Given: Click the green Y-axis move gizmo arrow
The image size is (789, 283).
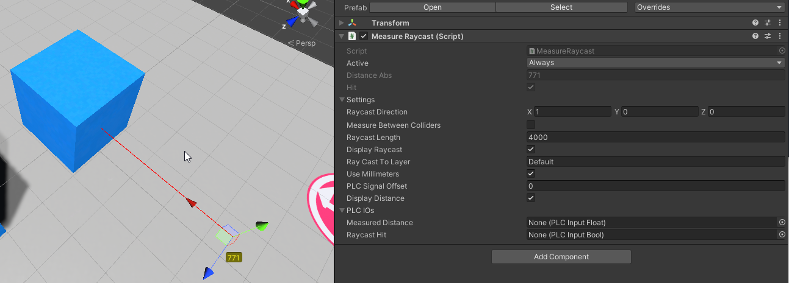Looking at the screenshot, I should click(261, 226).
